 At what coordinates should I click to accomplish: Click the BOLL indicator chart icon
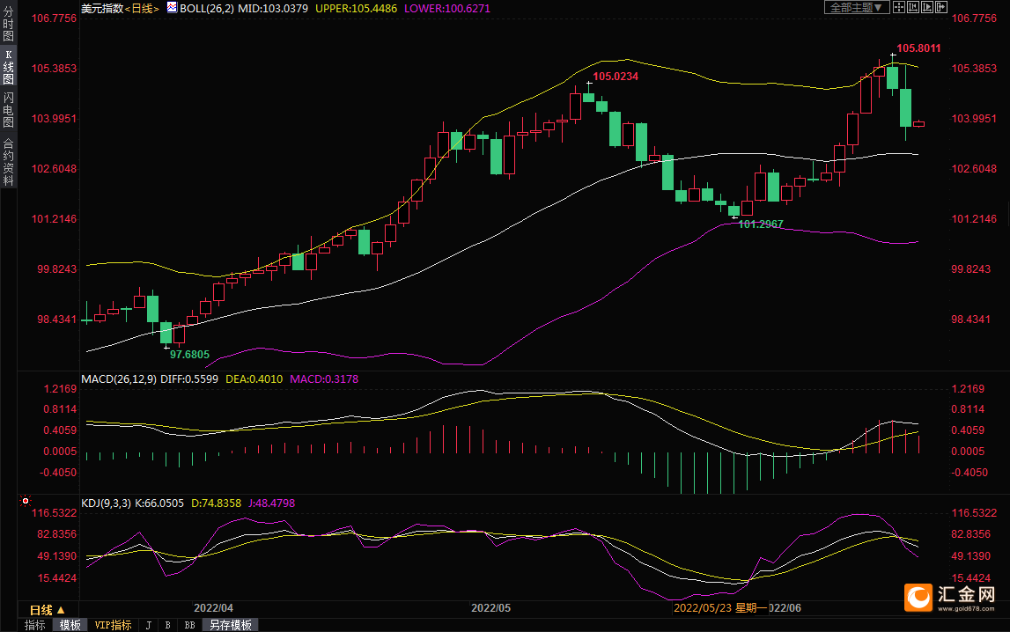point(172,8)
